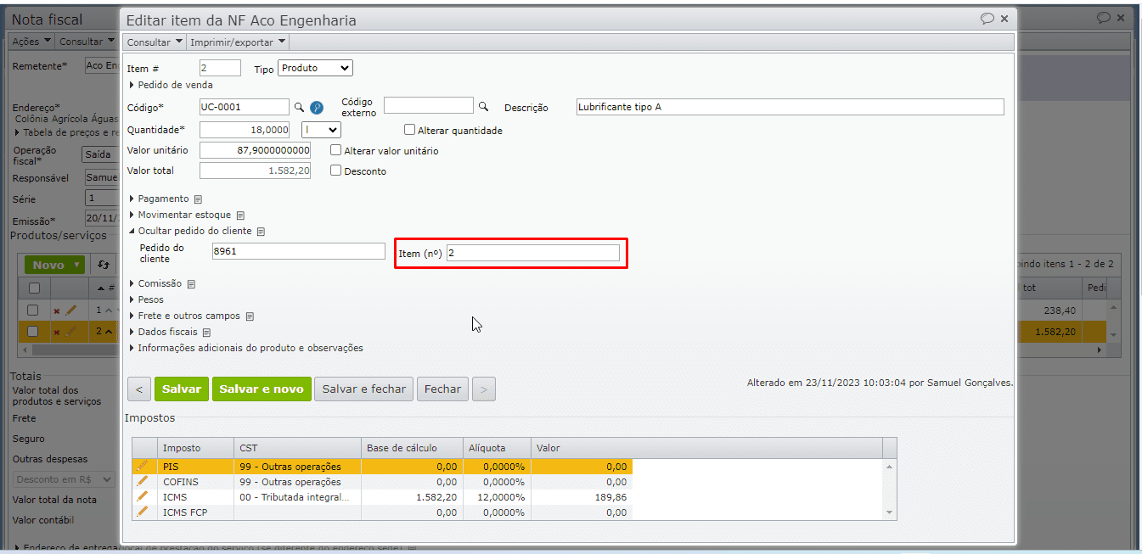Viewport: 1142px width, 554px height.
Task: Open the comment bubble icon in dialog title bar
Action: tap(987, 19)
